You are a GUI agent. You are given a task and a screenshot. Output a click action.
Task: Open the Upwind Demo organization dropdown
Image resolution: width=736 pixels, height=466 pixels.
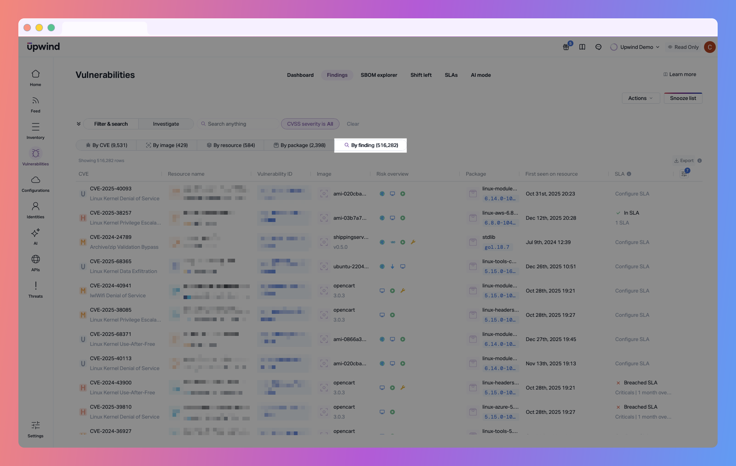coord(634,47)
